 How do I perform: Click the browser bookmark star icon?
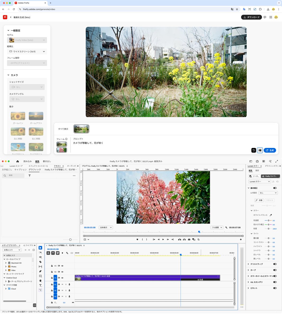coord(237,9)
